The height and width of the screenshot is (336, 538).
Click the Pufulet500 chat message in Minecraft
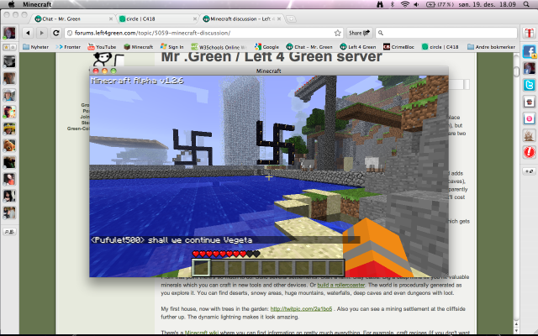[x=171, y=240]
